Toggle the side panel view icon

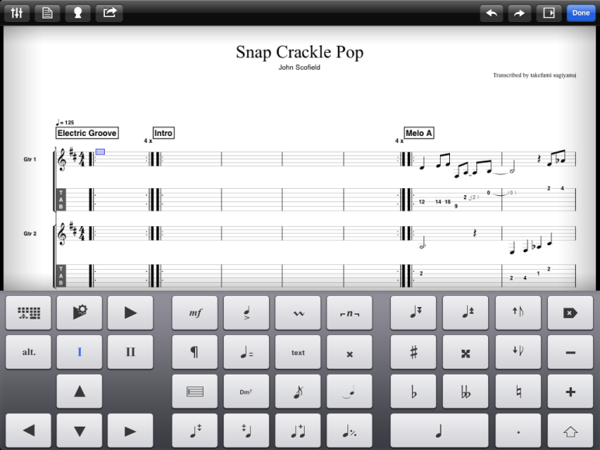(549, 12)
